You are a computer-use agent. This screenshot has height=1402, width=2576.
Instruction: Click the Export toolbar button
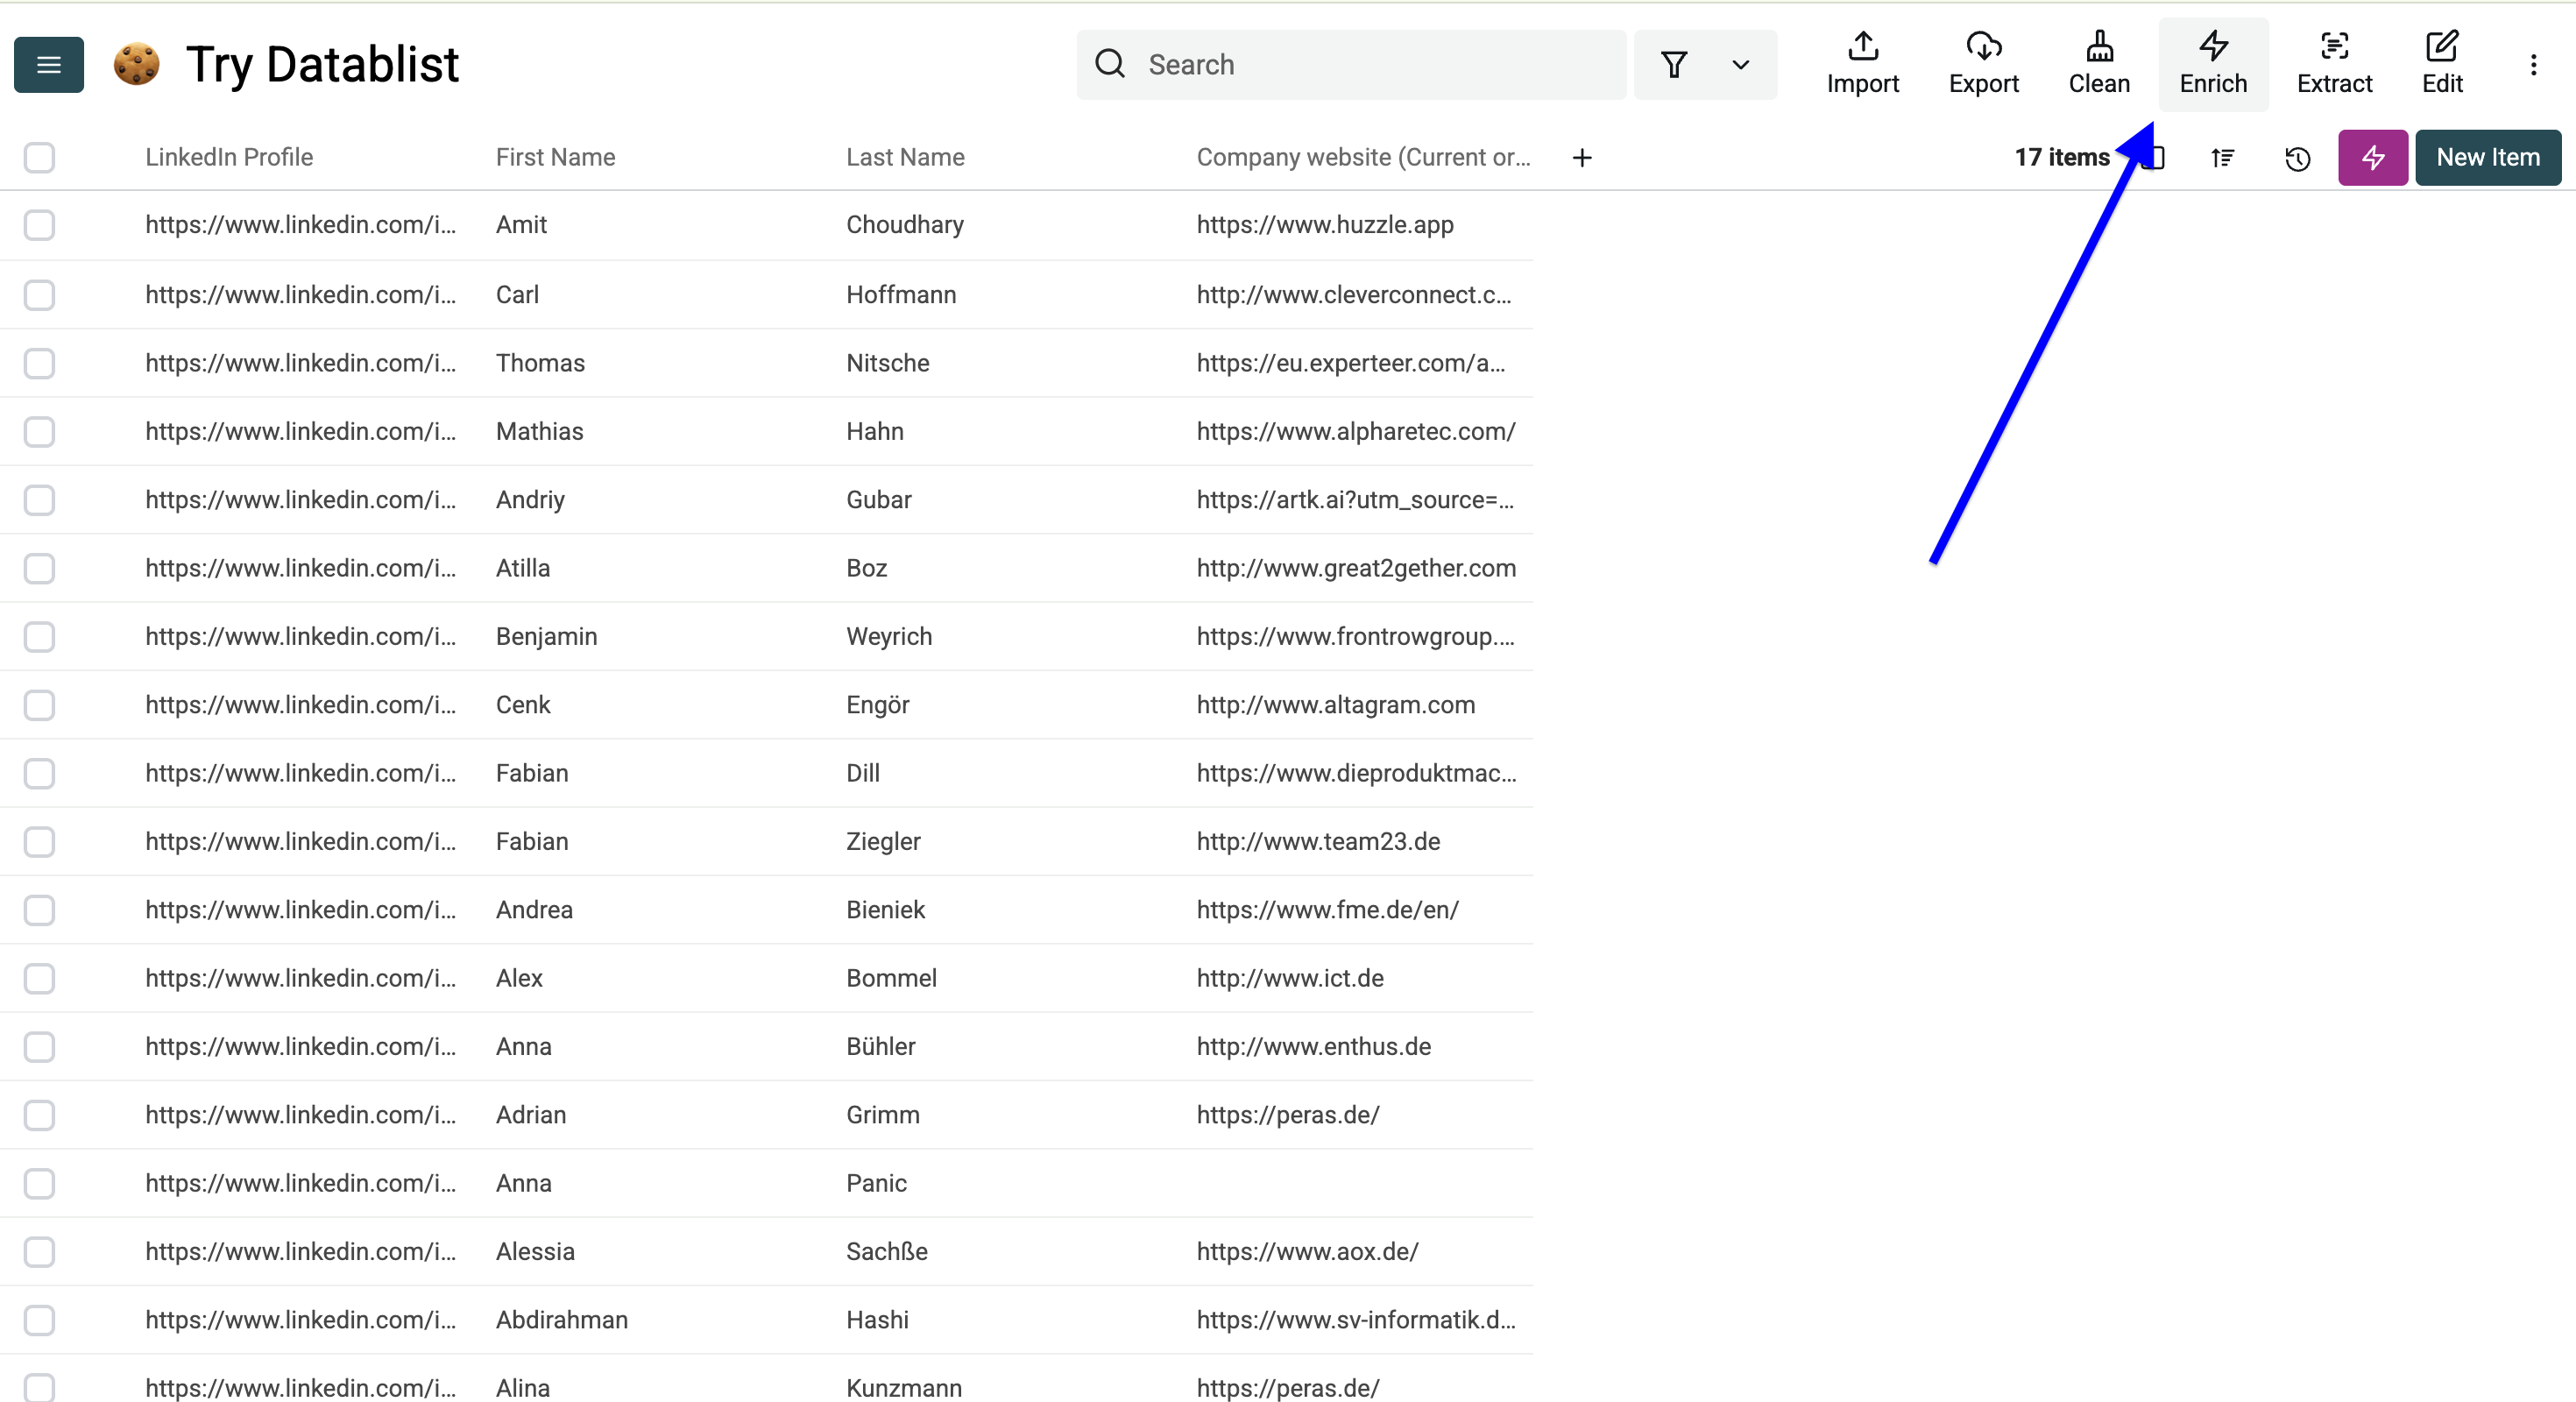(x=1983, y=65)
